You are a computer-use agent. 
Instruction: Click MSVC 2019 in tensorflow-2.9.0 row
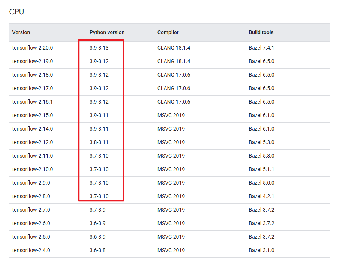click(171, 183)
